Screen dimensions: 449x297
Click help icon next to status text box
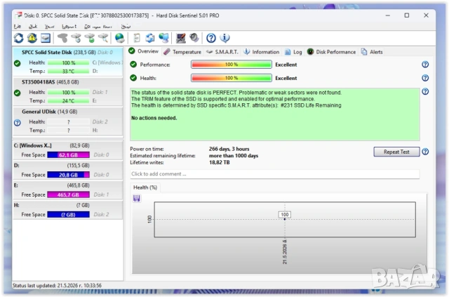[x=425, y=92]
